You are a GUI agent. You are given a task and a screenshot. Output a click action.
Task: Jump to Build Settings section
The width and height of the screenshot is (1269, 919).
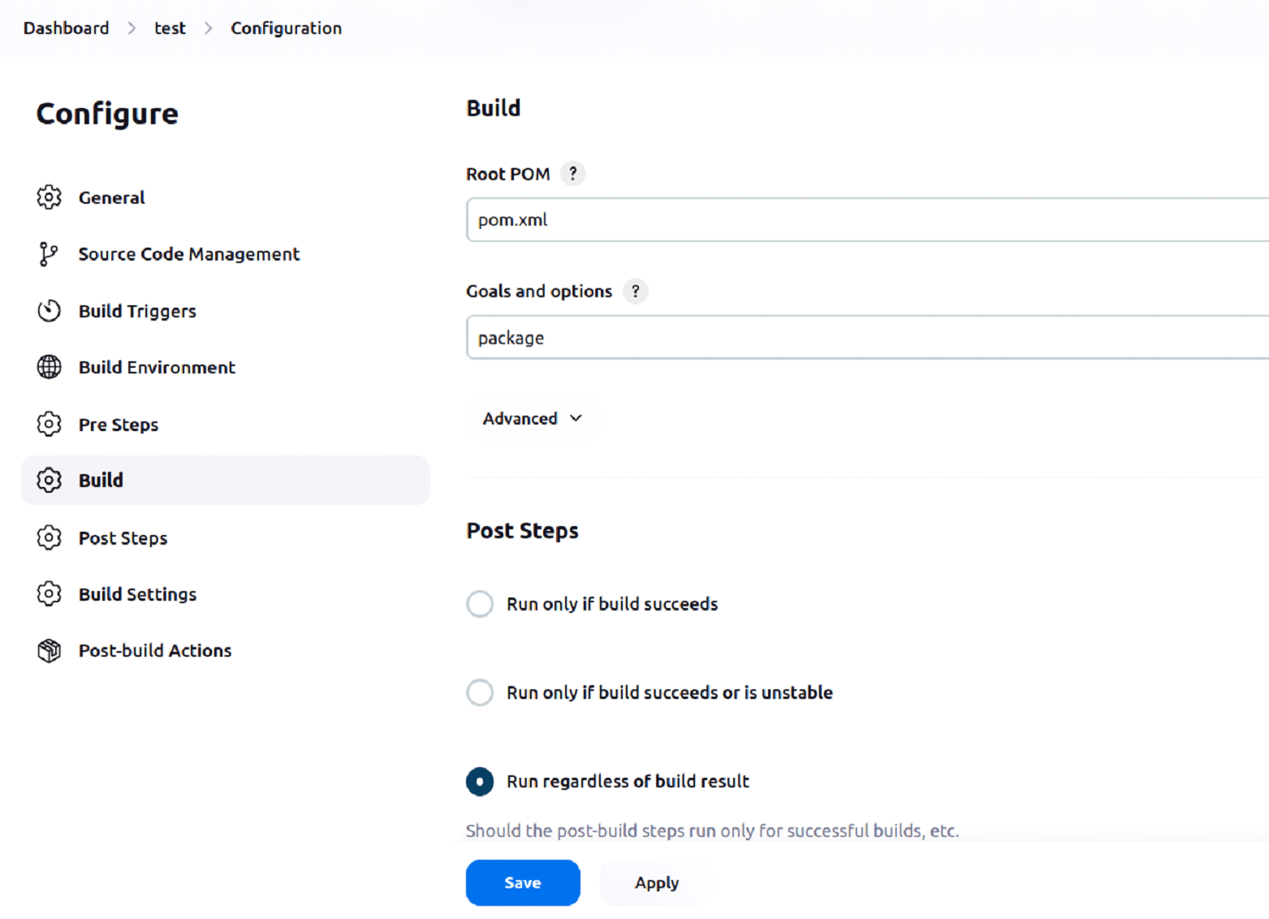point(137,594)
